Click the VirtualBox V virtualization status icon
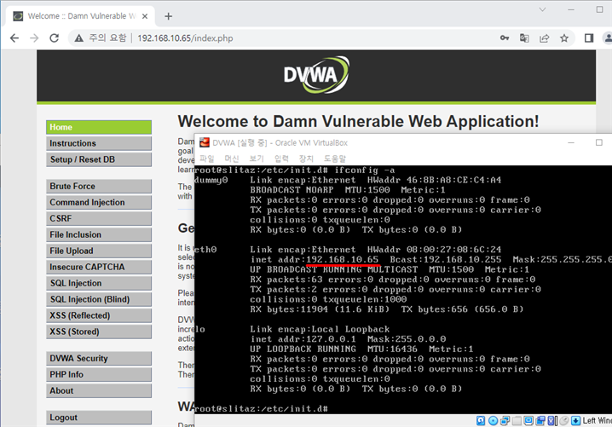The width and height of the screenshot is (612, 427). click(551, 420)
